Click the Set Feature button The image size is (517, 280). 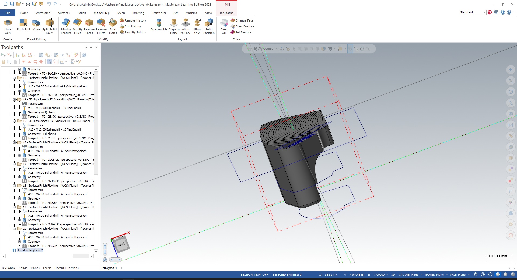coord(241,32)
